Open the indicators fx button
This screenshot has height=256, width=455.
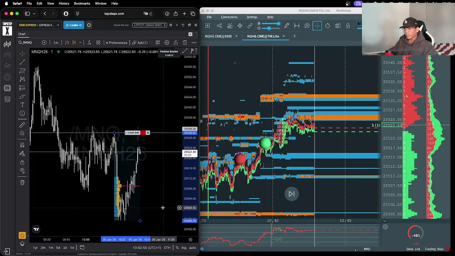point(89,43)
